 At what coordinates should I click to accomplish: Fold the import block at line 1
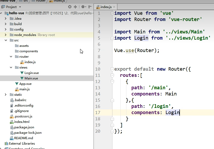point(112,13)
